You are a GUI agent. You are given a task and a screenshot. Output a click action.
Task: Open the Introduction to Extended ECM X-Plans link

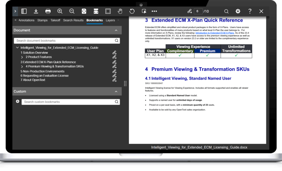pyautogui.click(x=215, y=33)
